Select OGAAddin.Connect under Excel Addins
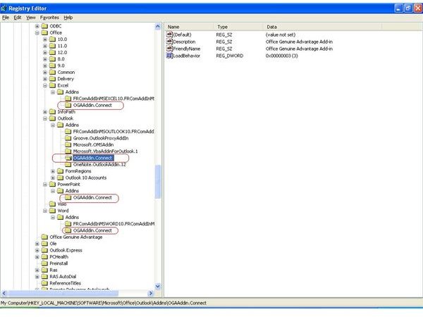Viewport: 423px width, 317px height. coord(92,105)
